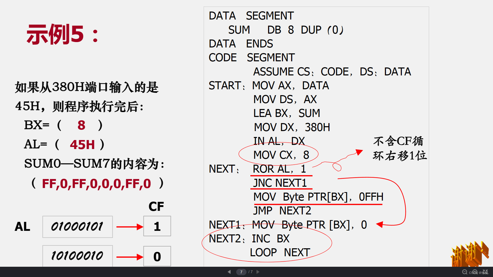
Task: Exit fullscreen via collapse arrows icon
Action: (x=485, y=271)
